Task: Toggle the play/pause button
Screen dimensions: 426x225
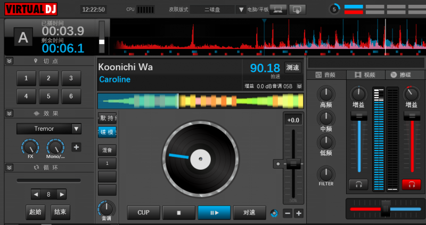Action: click(x=214, y=212)
